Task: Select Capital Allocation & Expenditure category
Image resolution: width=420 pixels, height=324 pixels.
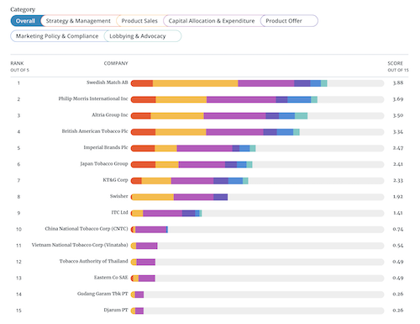Action: coord(212,21)
